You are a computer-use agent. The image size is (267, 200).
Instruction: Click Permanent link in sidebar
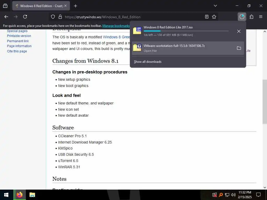point(18,41)
